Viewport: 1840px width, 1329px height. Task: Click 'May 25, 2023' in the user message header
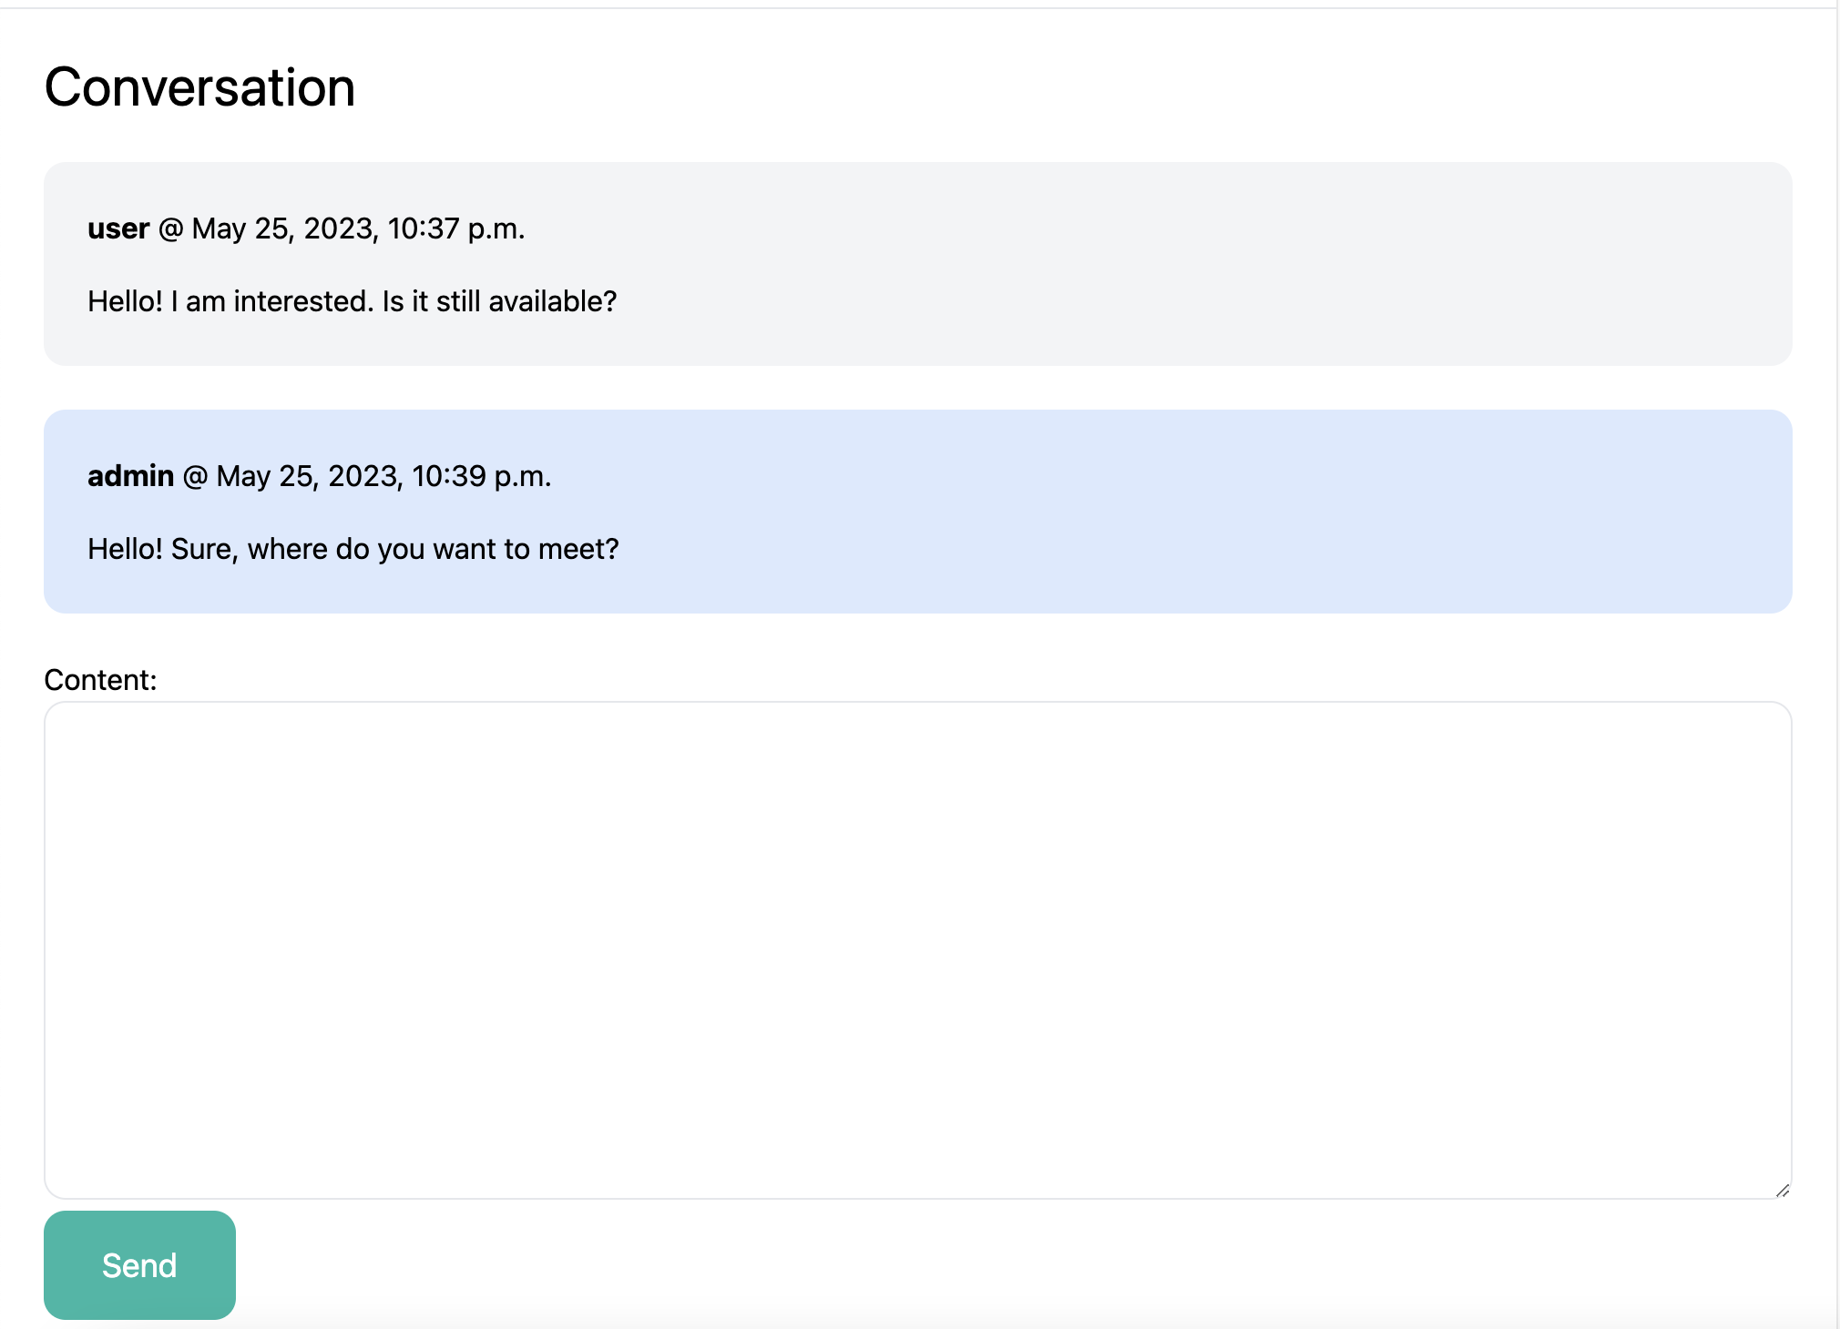tap(284, 228)
